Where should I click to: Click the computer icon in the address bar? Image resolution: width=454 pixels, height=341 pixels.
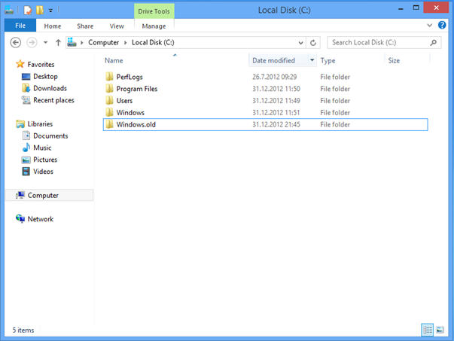72,42
